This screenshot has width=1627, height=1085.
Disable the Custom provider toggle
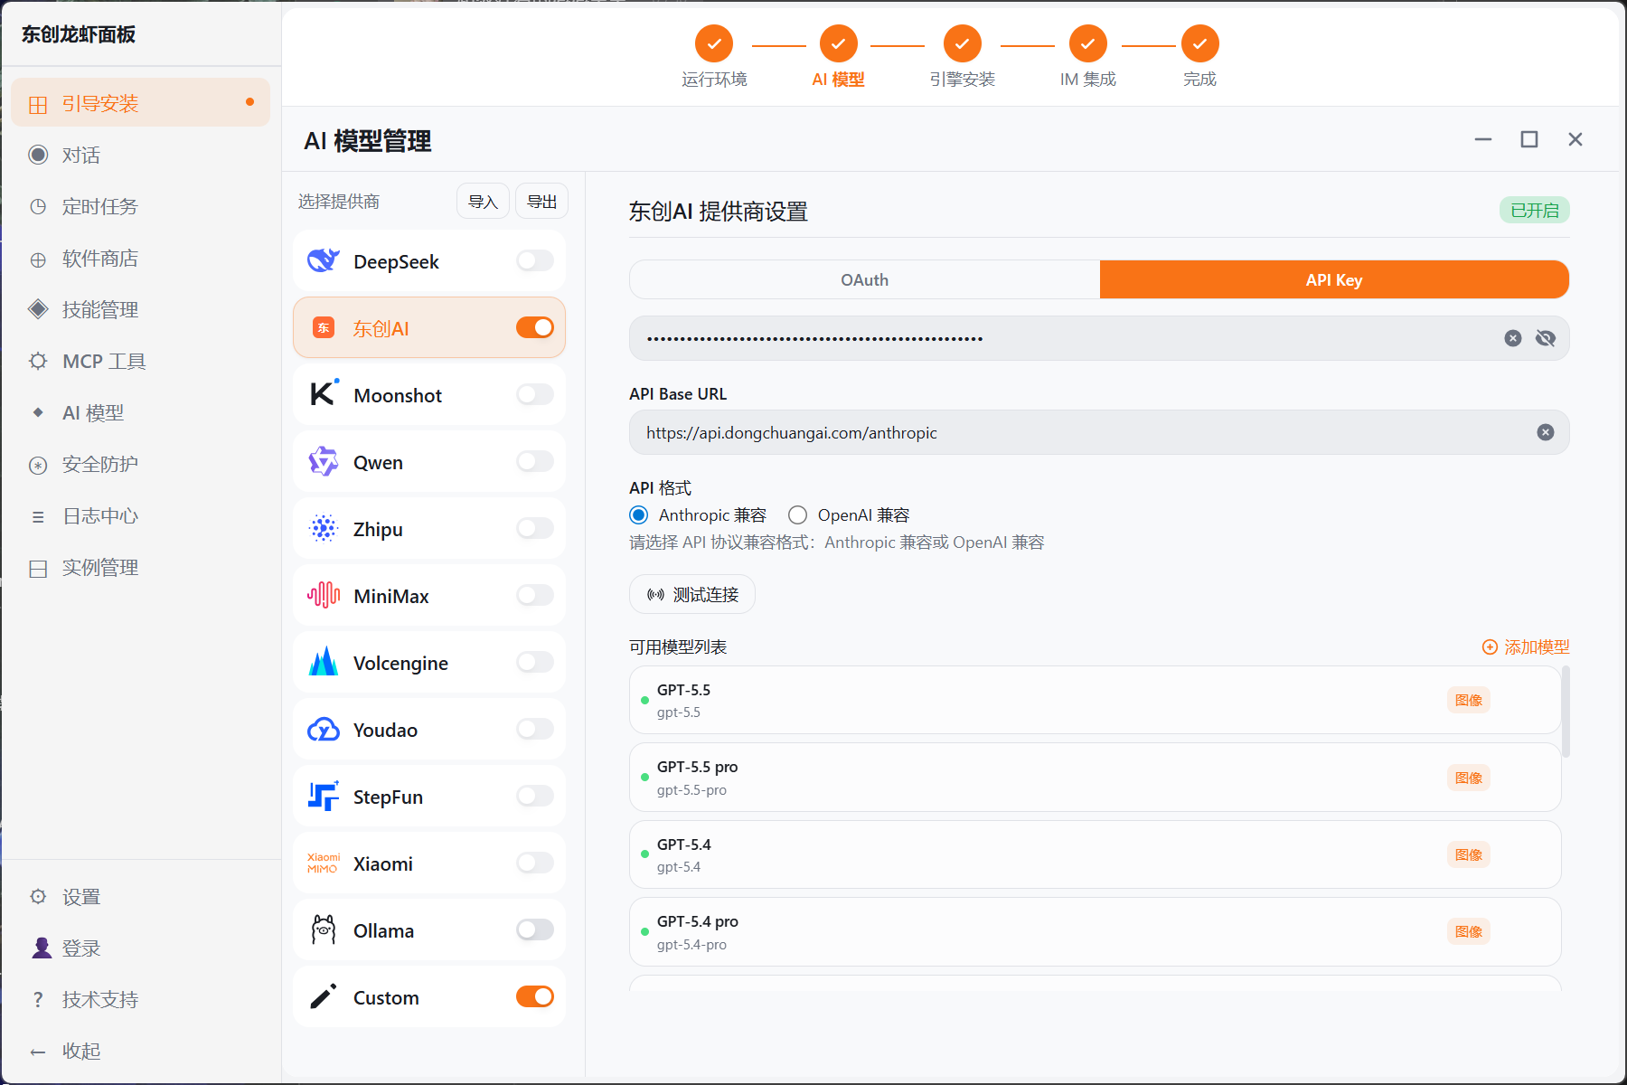coord(535,996)
